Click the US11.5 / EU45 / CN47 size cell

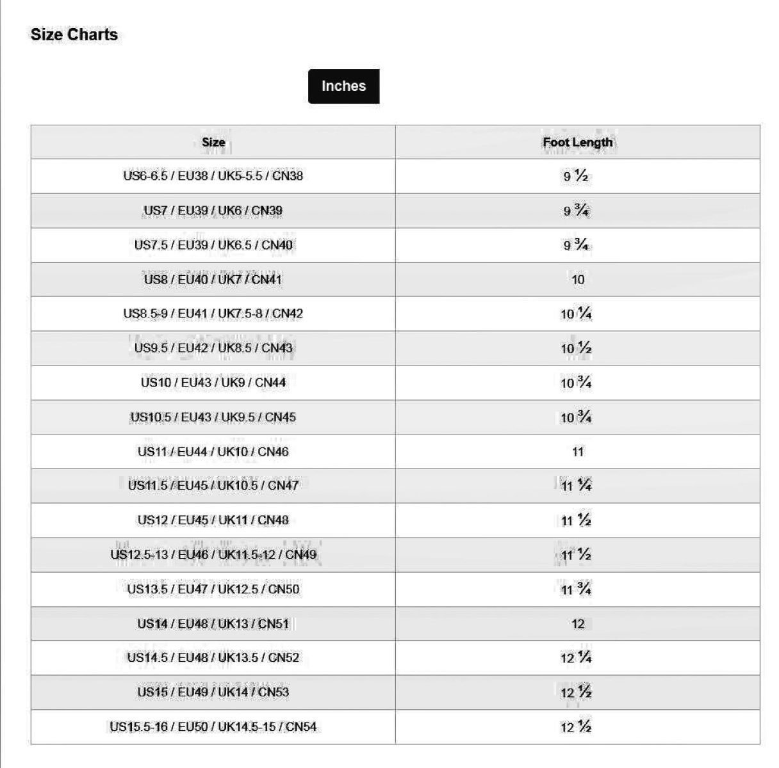coord(213,486)
